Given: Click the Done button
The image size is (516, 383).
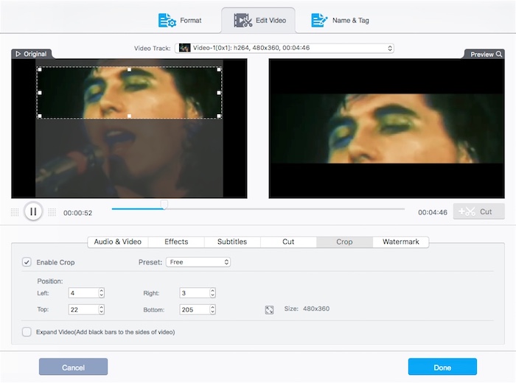Looking at the screenshot, I should tap(442, 367).
